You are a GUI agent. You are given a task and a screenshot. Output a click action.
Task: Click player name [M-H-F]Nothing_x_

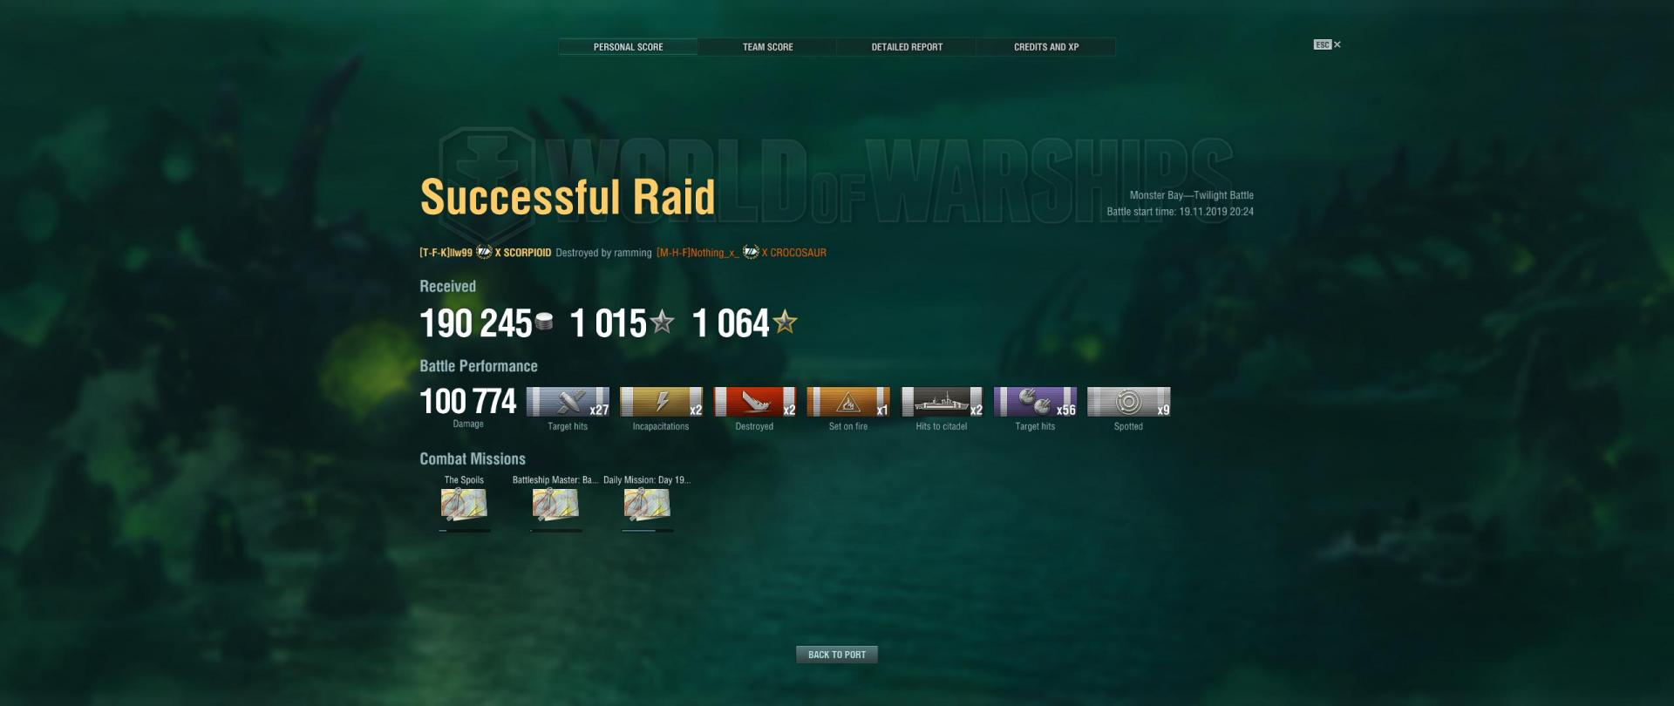click(x=697, y=253)
